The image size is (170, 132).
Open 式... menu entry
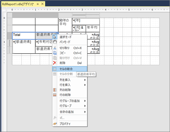[x=70, y=118]
